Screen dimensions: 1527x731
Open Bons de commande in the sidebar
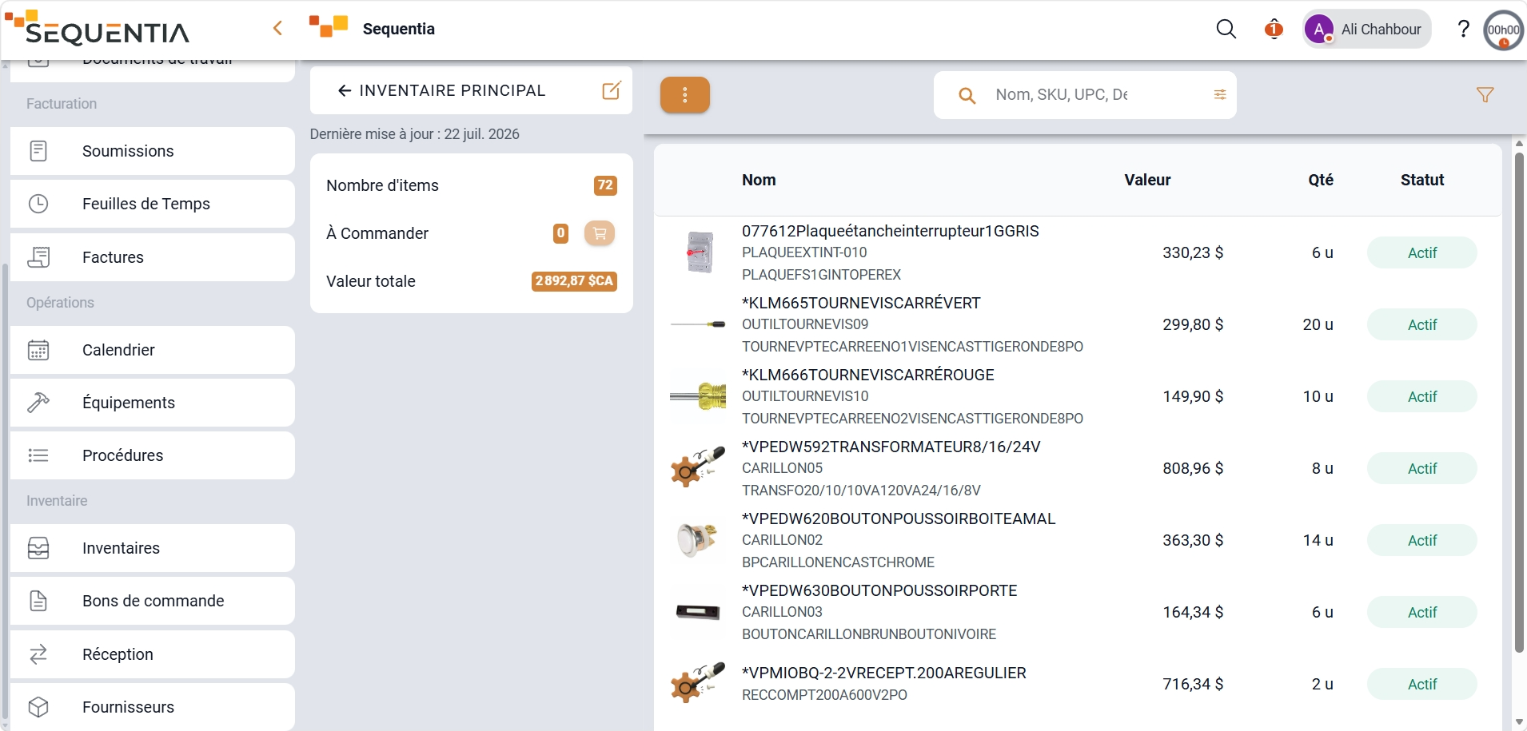pyautogui.click(x=152, y=601)
